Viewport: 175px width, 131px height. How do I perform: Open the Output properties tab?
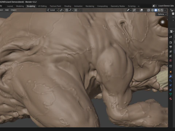point(171,47)
